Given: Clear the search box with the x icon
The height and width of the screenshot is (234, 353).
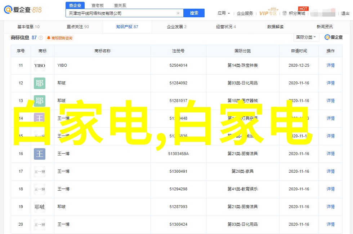Looking at the screenshot, I should click(x=178, y=13).
